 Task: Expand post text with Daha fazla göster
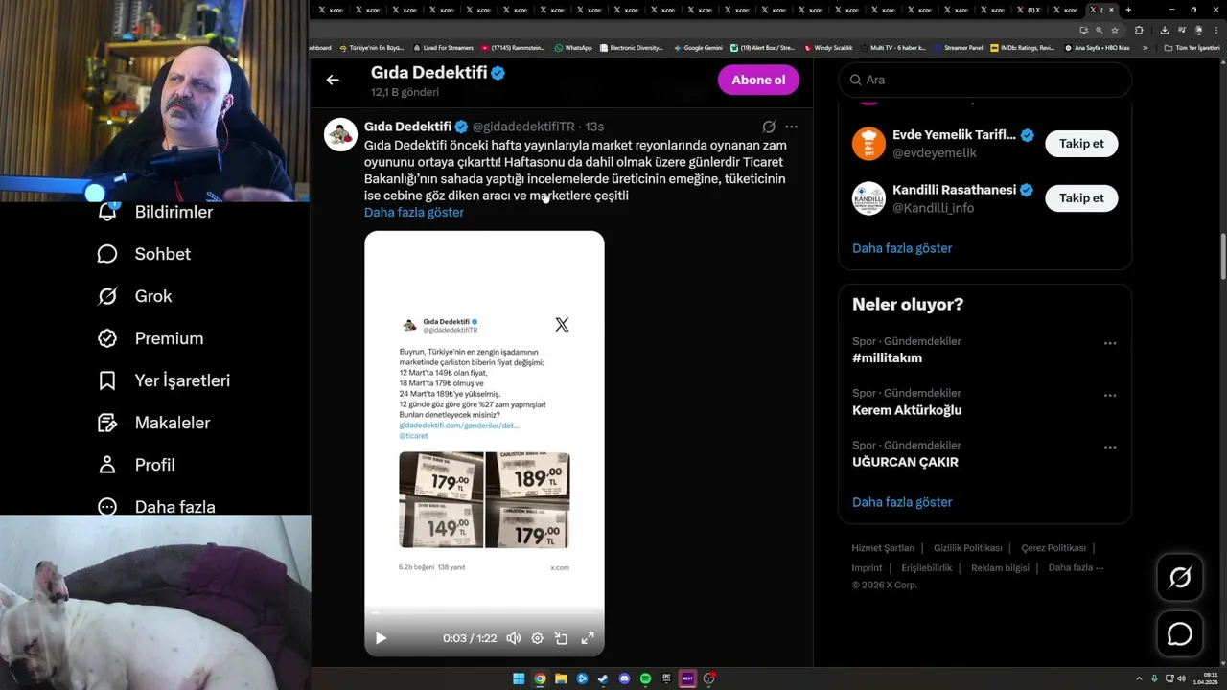tap(414, 212)
